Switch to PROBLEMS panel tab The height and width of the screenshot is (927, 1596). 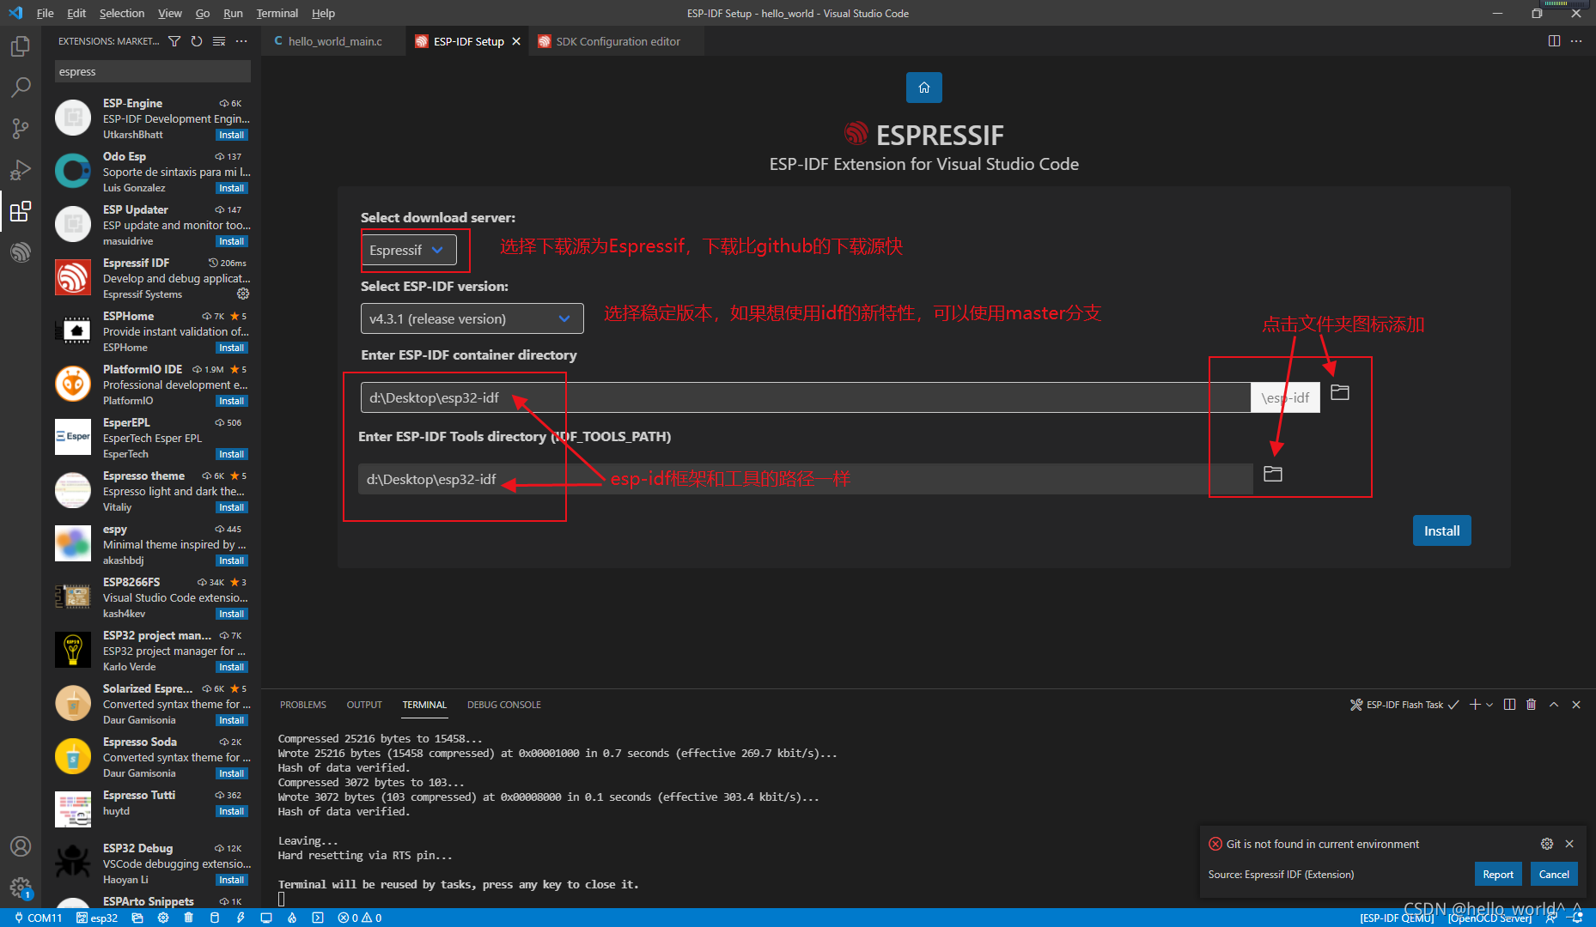pos(303,705)
